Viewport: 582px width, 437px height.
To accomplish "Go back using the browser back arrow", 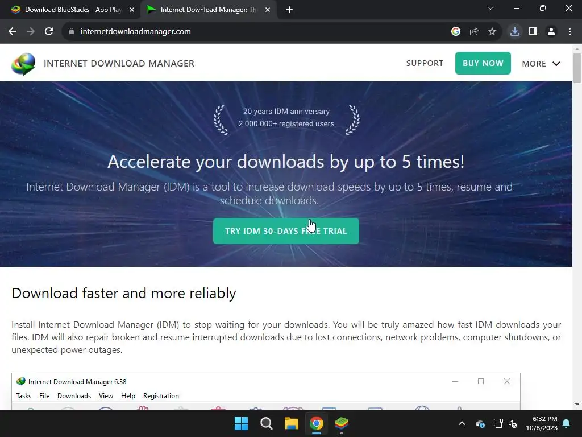I will [x=13, y=32].
